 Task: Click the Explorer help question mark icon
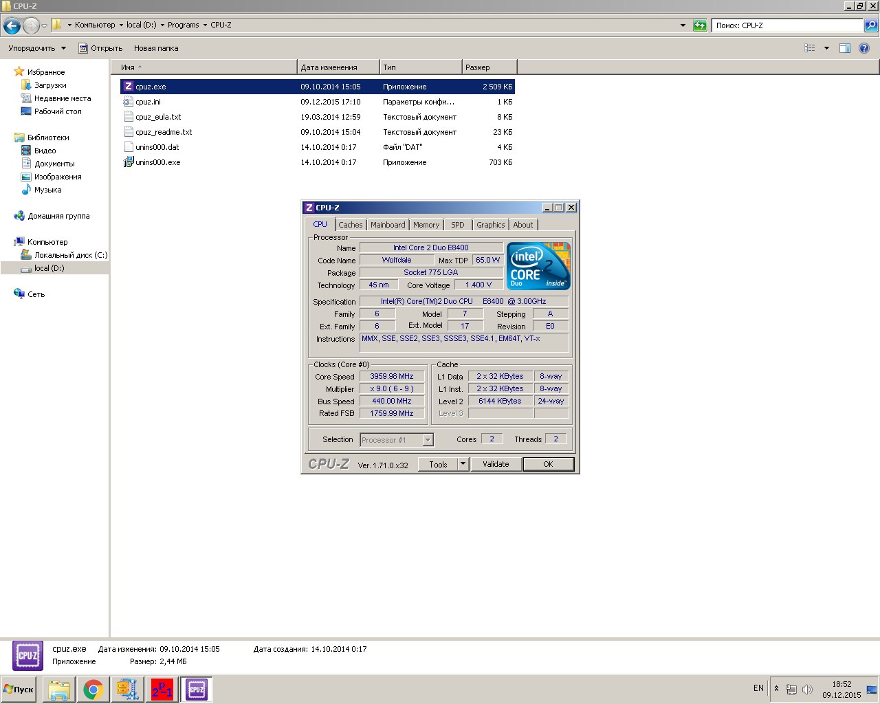click(864, 48)
